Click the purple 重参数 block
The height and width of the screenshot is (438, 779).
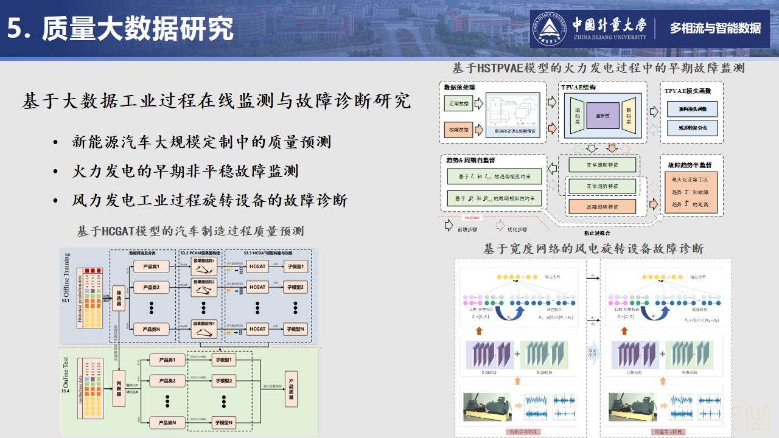[602, 116]
